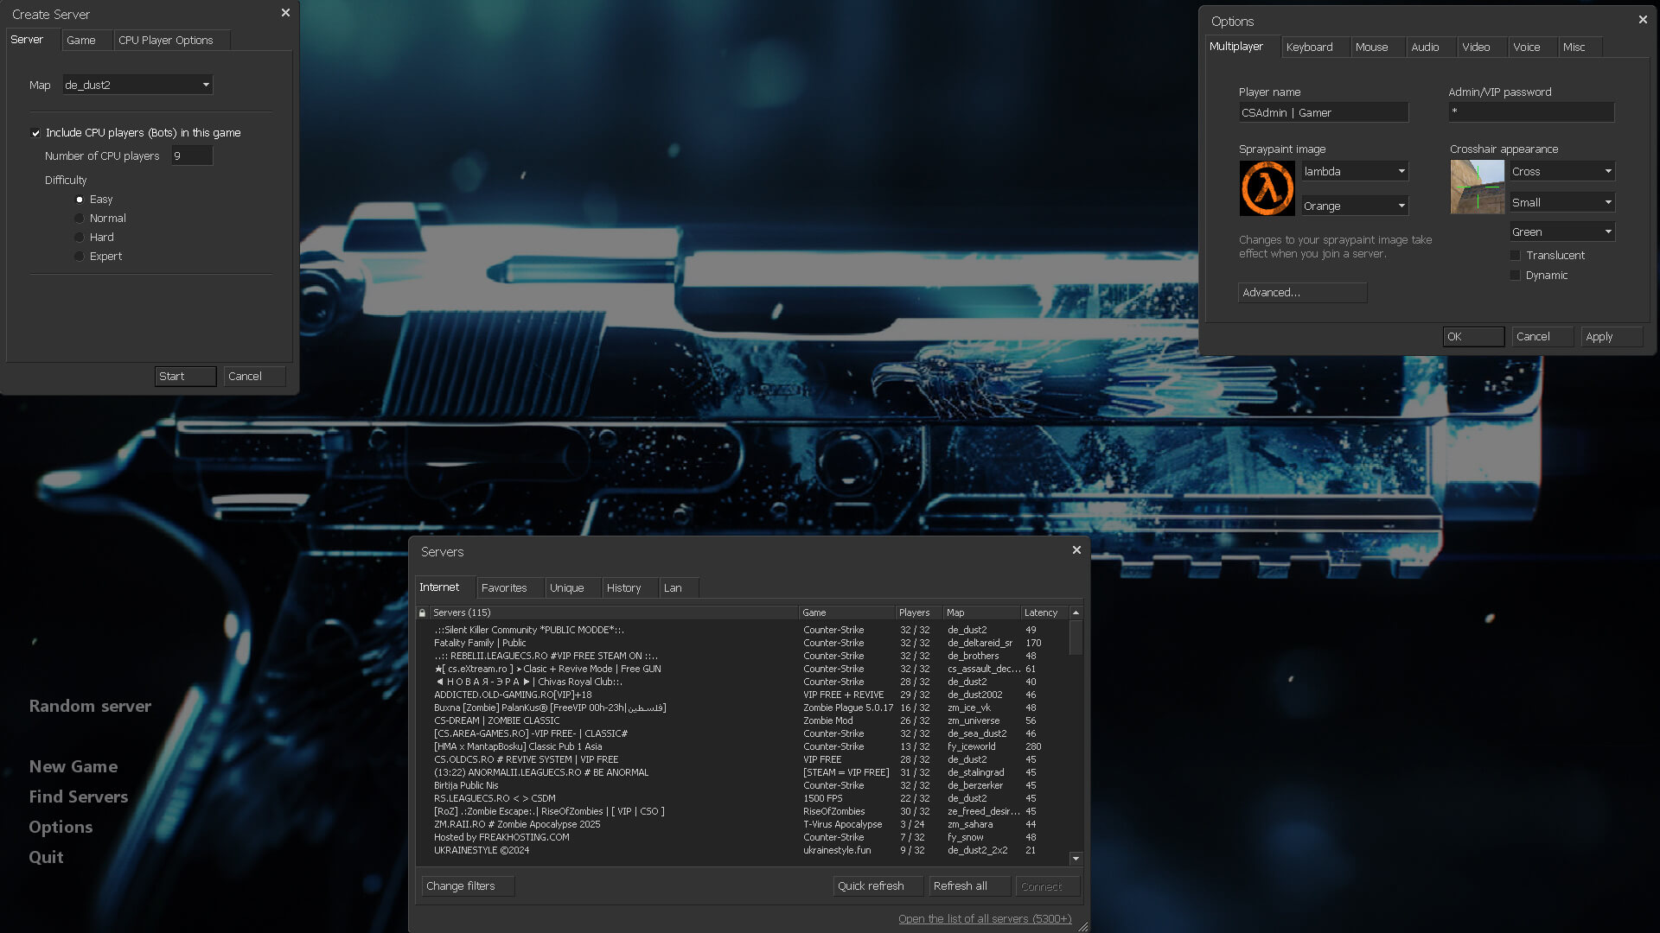Click the crosshair preview thumbnail
The width and height of the screenshot is (1660, 933).
(1477, 187)
